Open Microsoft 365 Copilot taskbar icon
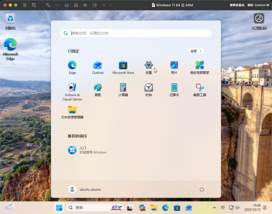This screenshot has width=272, height=214. [142, 207]
